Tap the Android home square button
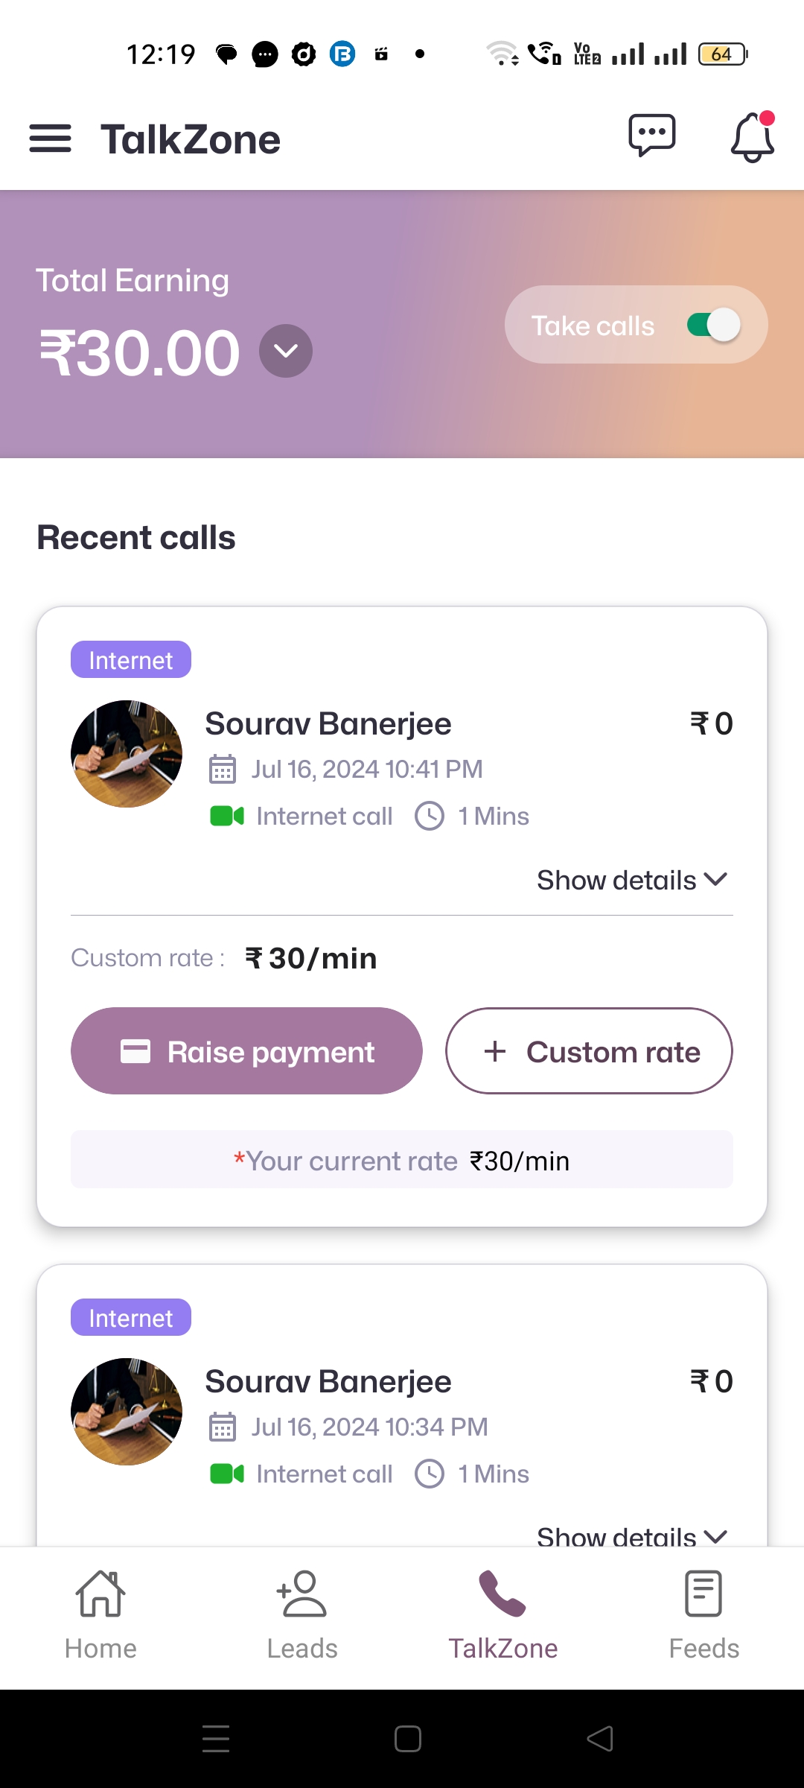The height and width of the screenshot is (1788, 804). coord(408,1739)
